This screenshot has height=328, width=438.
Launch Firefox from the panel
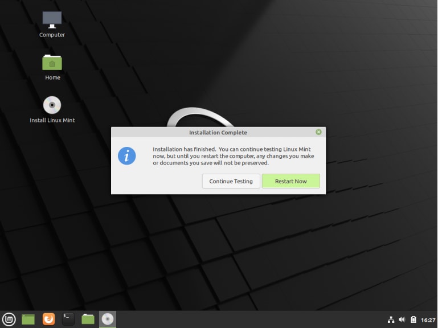(48, 319)
